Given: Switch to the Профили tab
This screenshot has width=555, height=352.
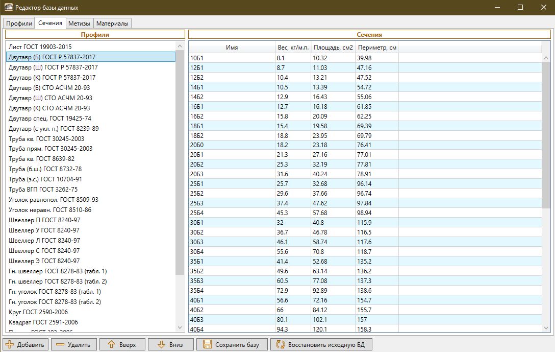Looking at the screenshot, I should point(19,24).
